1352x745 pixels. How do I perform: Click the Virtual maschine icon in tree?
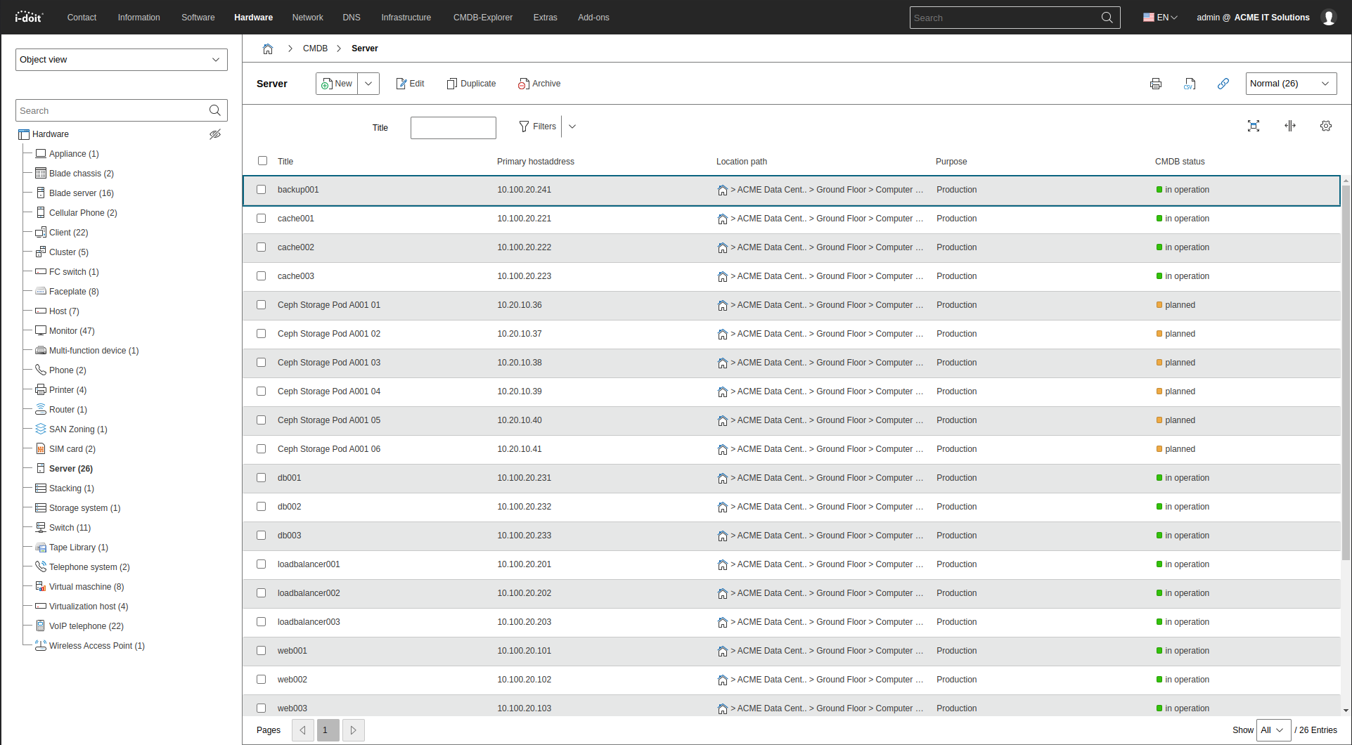point(41,586)
